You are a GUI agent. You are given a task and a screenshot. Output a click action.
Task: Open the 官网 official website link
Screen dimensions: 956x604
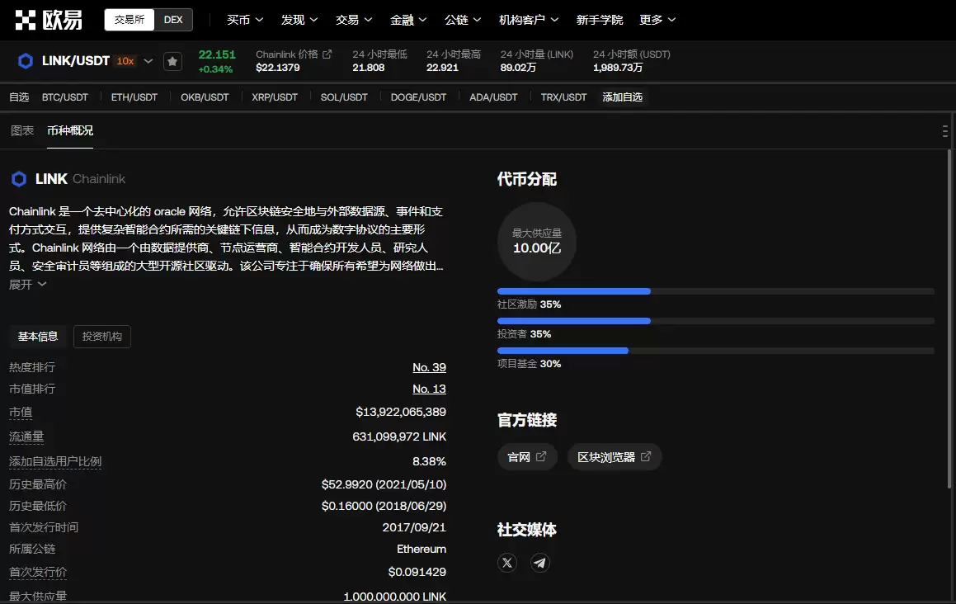click(x=527, y=457)
